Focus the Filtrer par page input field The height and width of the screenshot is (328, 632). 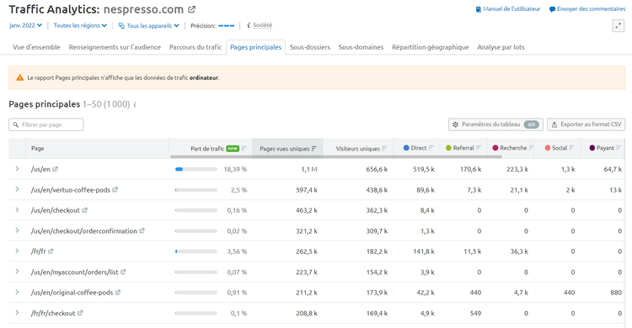pyautogui.click(x=46, y=124)
